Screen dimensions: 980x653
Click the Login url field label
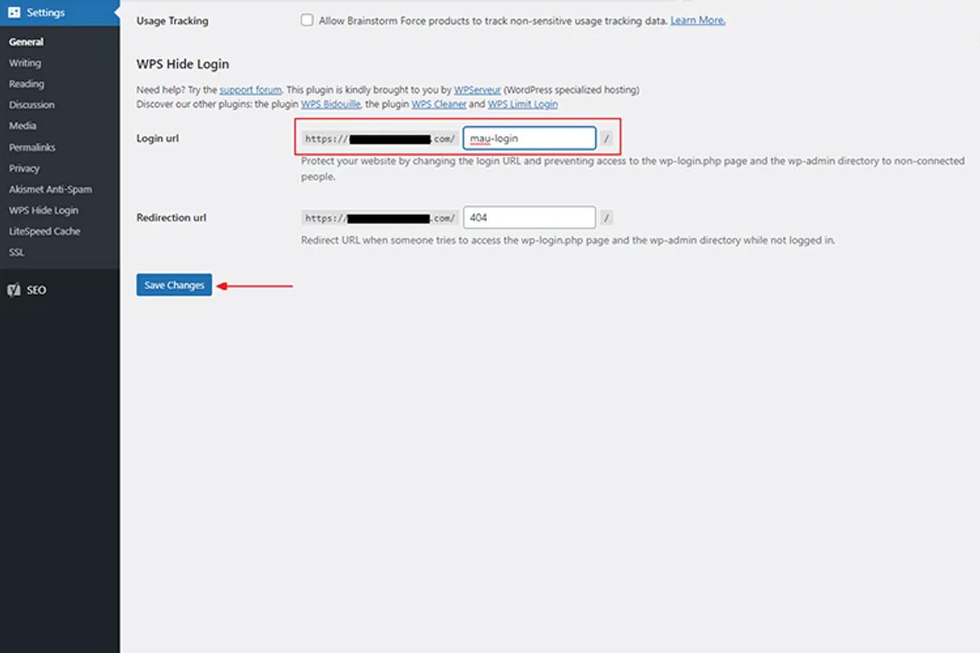(157, 139)
